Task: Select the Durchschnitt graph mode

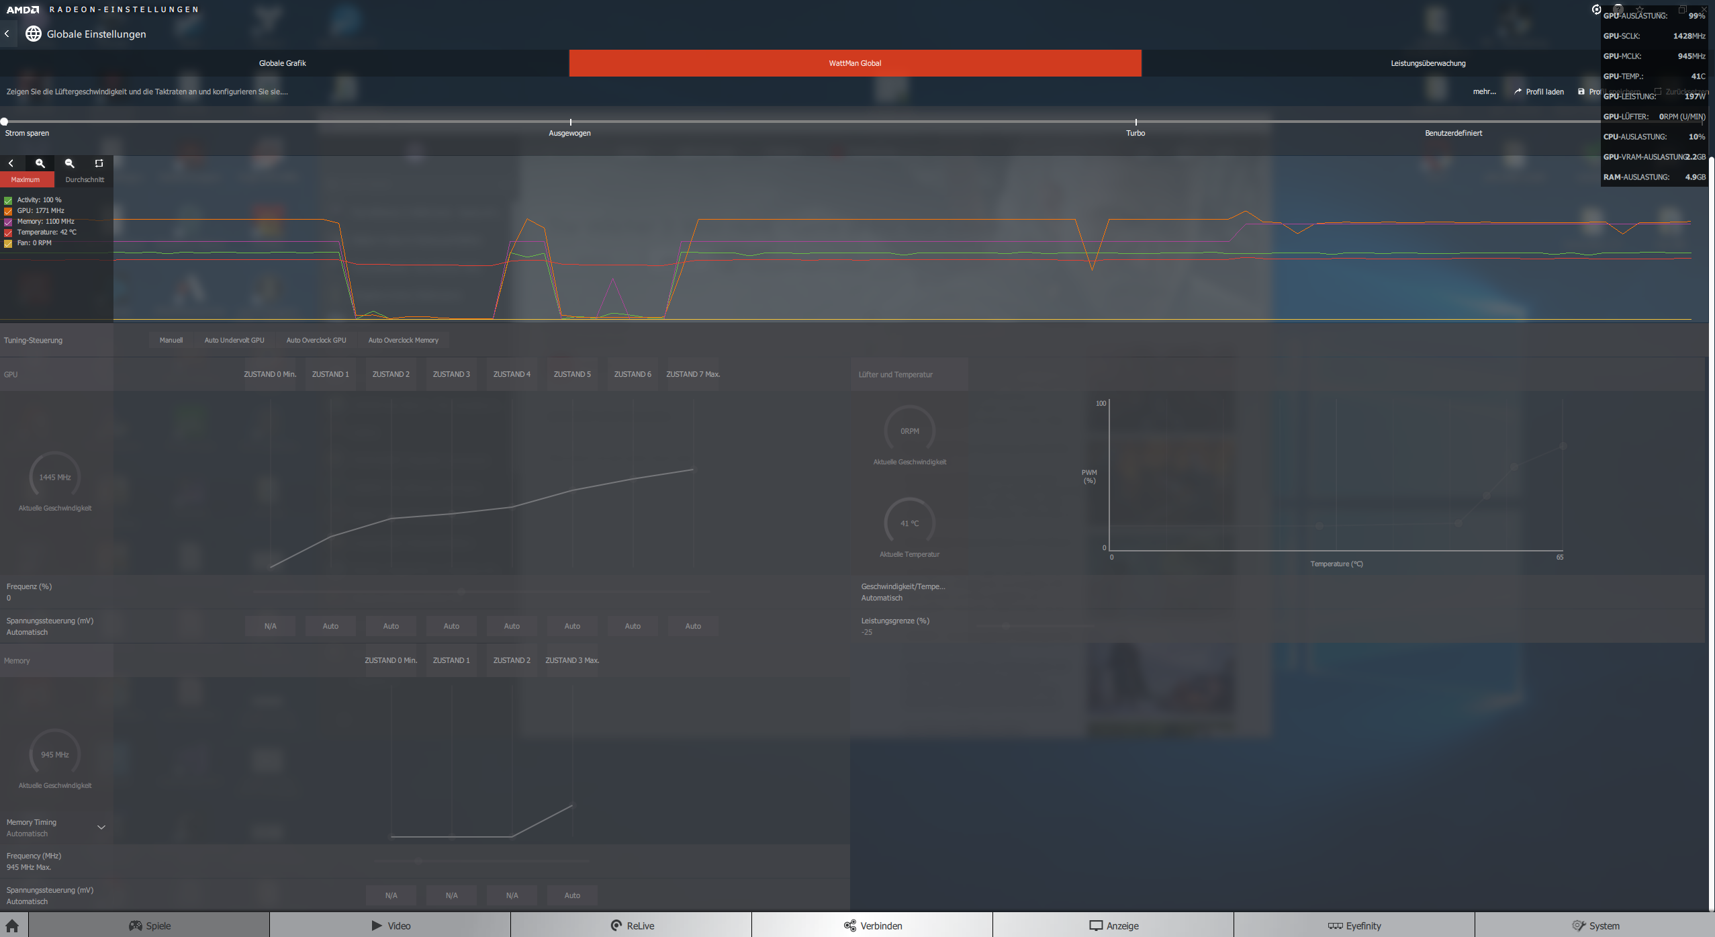Action: (85, 180)
